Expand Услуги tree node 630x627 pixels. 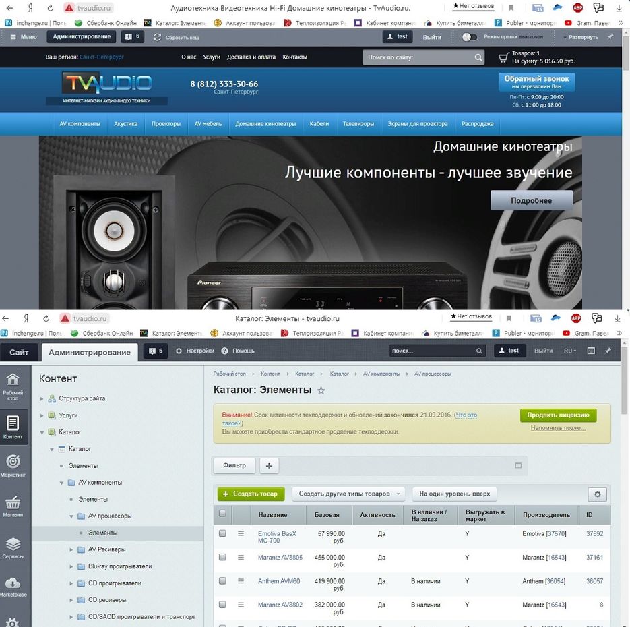(x=42, y=415)
